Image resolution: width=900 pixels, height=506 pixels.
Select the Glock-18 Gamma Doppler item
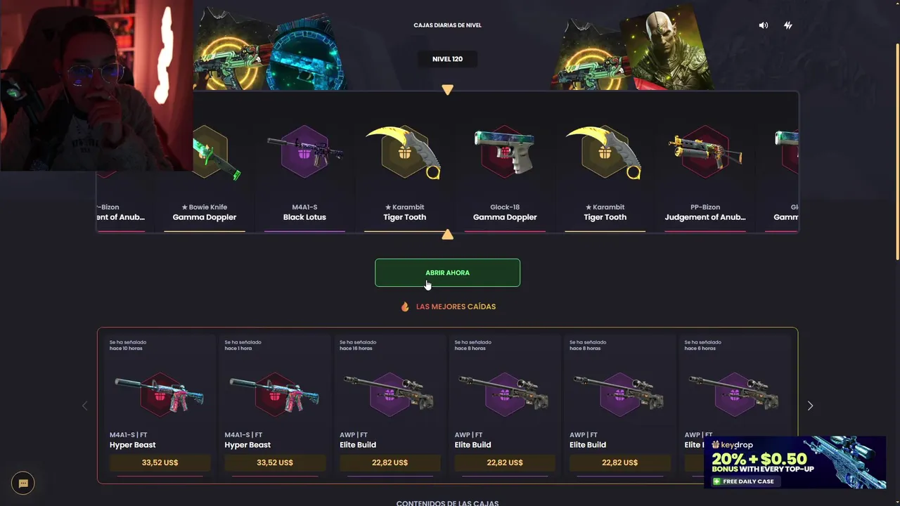[x=505, y=176]
